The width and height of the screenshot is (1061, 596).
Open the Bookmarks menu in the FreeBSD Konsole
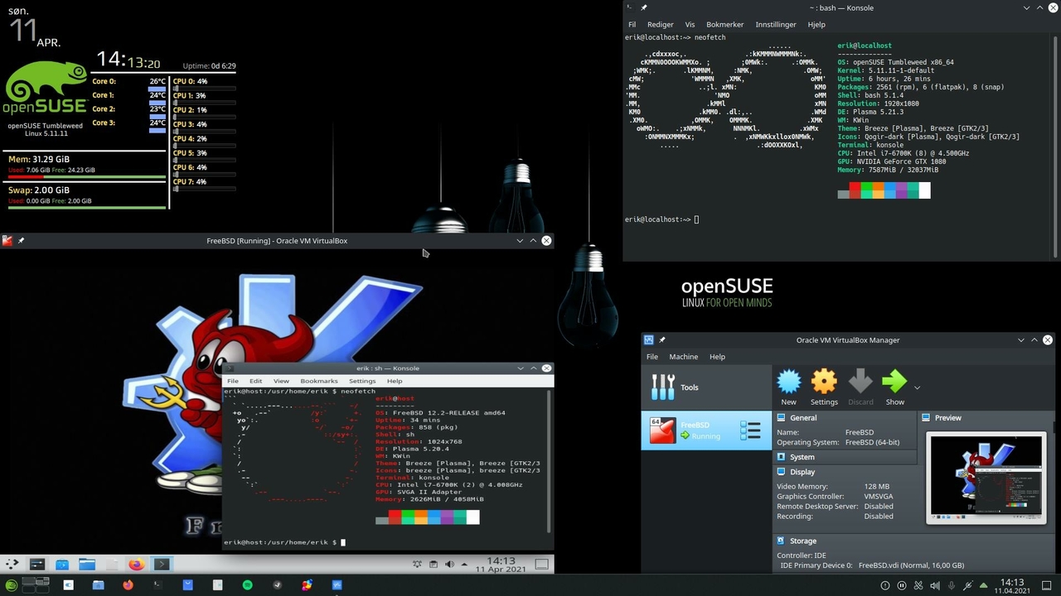(318, 381)
